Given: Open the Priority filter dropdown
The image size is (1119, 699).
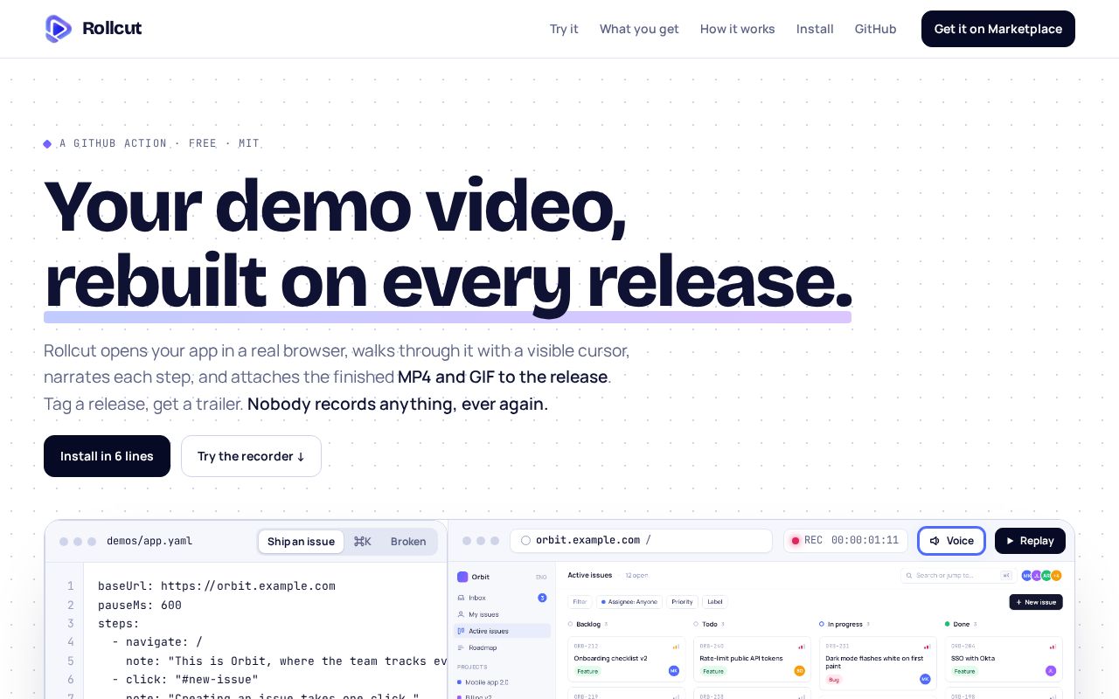Looking at the screenshot, I should click(x=682, y=602).
